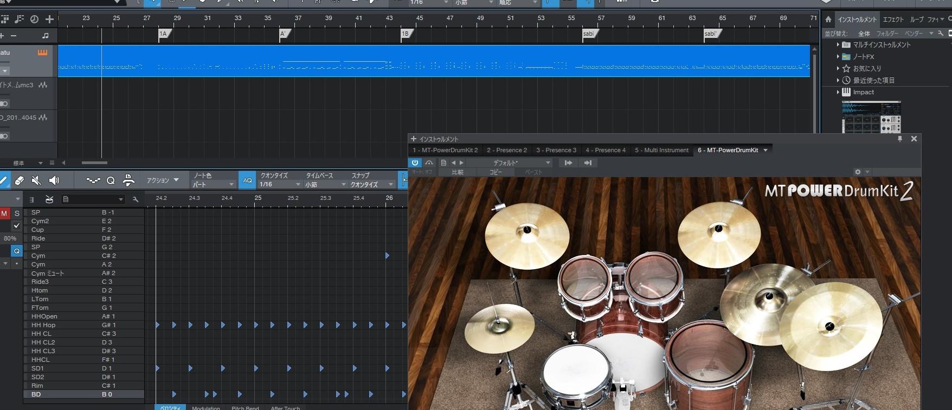Click the 比較 compare button
Viewport: 952px width, 410px height.
coord(458,172)
